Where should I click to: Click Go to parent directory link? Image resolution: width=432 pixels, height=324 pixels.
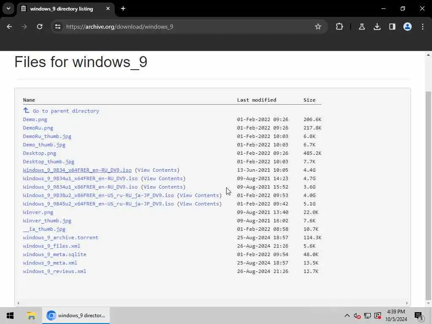(x=66, y=111)
